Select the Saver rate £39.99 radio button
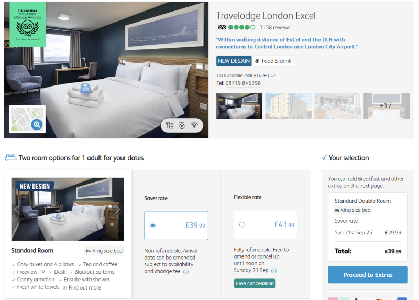The height and width of the screenshot is (300, 419). click(152, 226)
